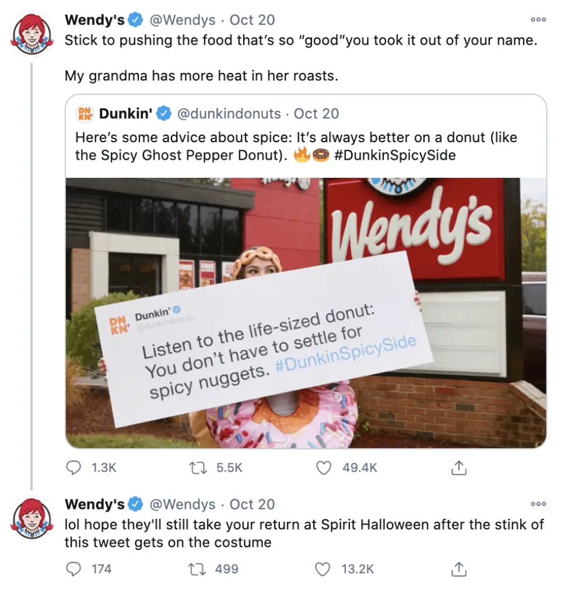Open Dunkin' small avatar in quoted tweet
Image resolution: width=575 pixels, height=591 pixels.
click(x=85, y=114)
